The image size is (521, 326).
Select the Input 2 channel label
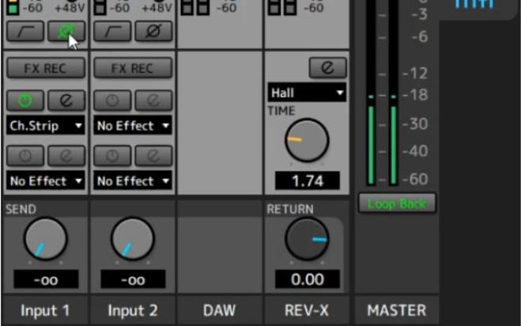coord(133,310)
